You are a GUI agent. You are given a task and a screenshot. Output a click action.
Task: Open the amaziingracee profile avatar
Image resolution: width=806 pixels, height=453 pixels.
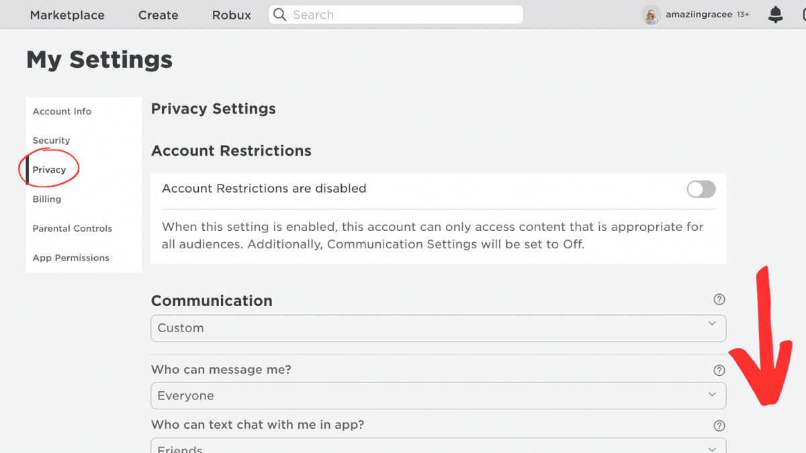point(651,15)
